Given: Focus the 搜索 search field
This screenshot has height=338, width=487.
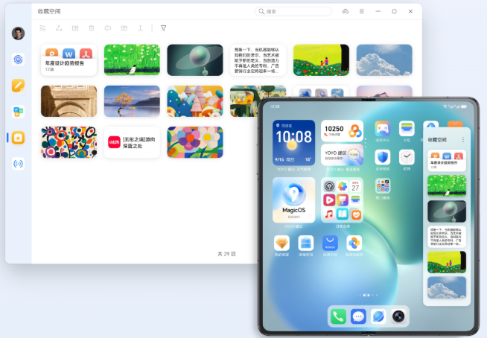Looking at the screenshot, I should point(293,11).
